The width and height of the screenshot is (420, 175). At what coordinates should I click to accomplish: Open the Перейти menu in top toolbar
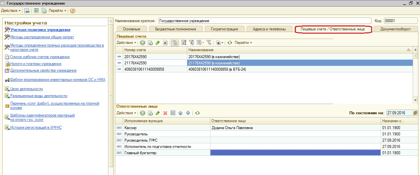click(57, 11)
